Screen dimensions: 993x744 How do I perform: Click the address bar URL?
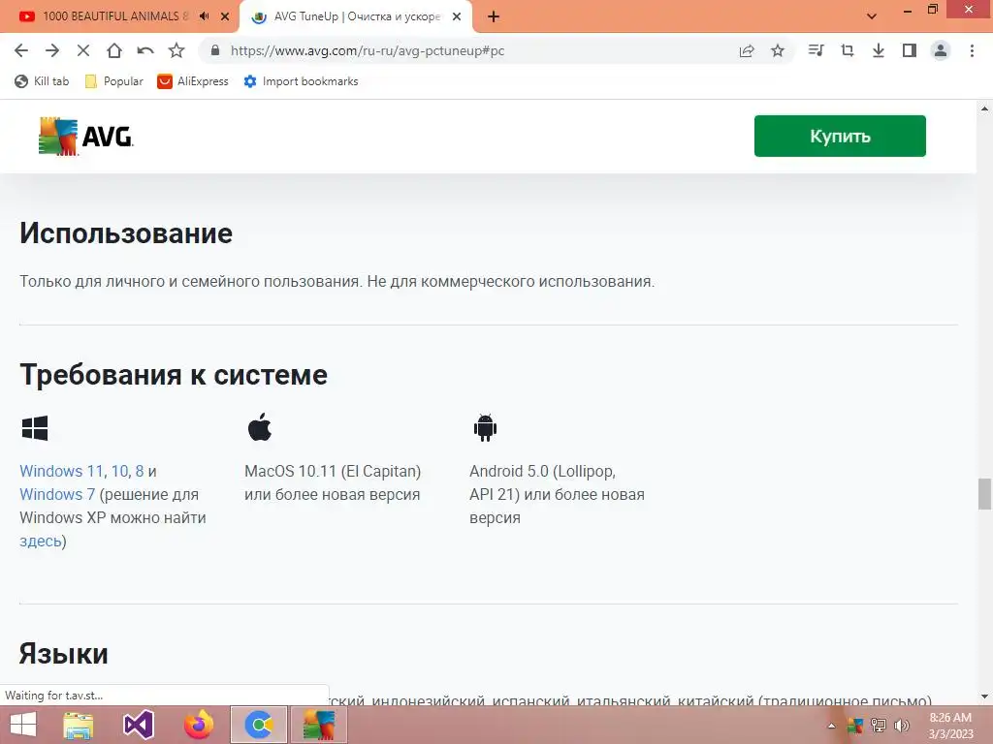click(368, 50)
